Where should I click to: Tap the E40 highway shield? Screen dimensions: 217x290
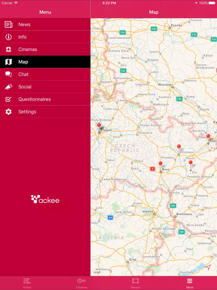point(179,99)
